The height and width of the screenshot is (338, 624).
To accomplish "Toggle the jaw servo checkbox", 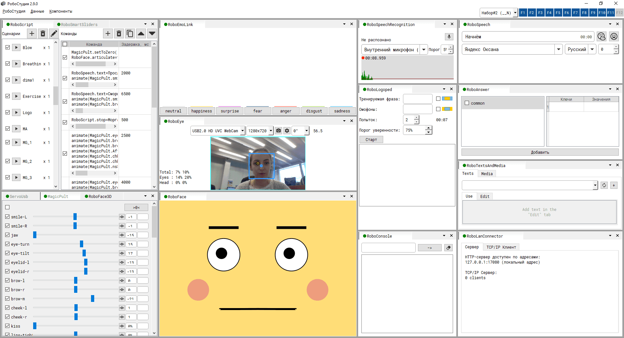I will tap(7, 235).
